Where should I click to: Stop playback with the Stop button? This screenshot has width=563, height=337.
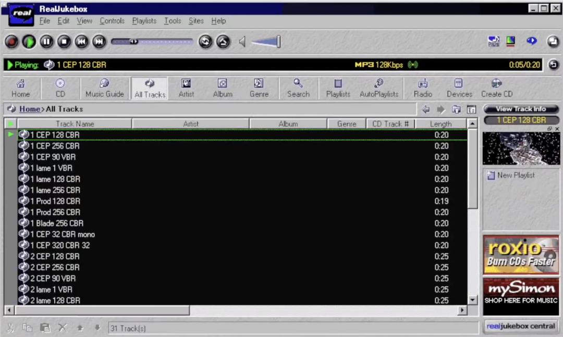[64, 42]
